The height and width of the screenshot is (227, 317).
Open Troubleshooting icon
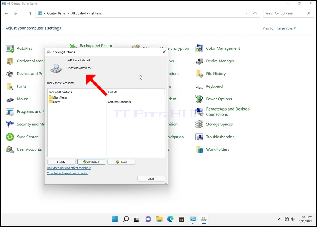[199, 137]
